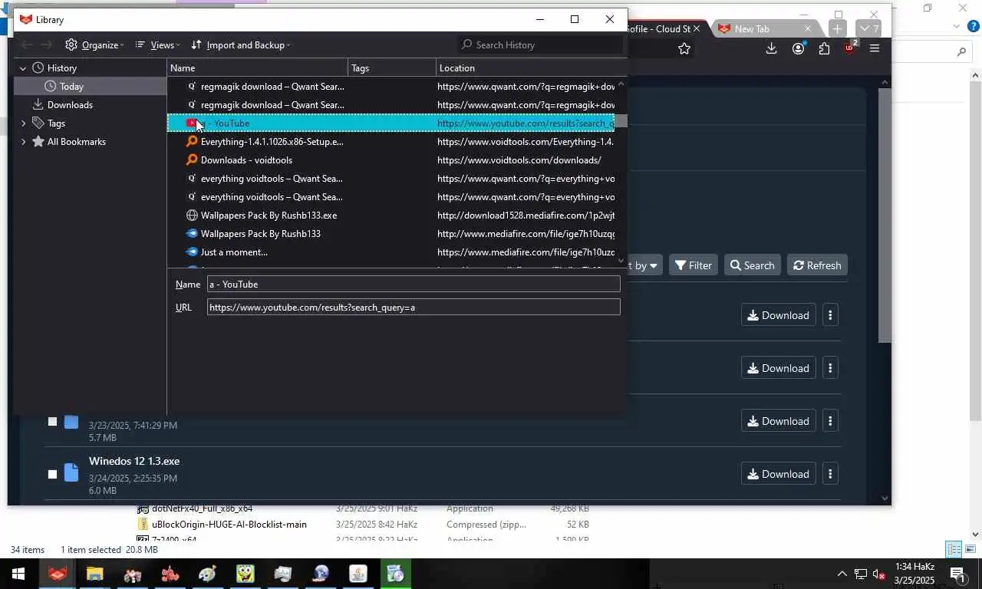Click the Search button on Gofile page
This screenshot has height=589, width=982.
coord(753,265)
